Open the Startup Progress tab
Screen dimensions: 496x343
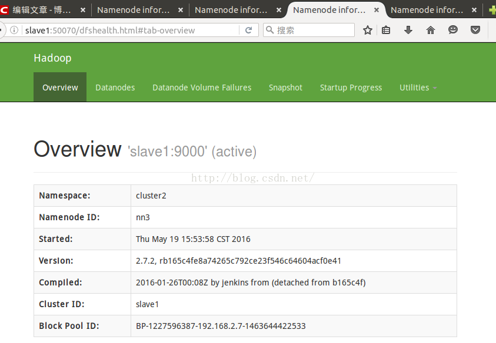(x=351, y=88)
